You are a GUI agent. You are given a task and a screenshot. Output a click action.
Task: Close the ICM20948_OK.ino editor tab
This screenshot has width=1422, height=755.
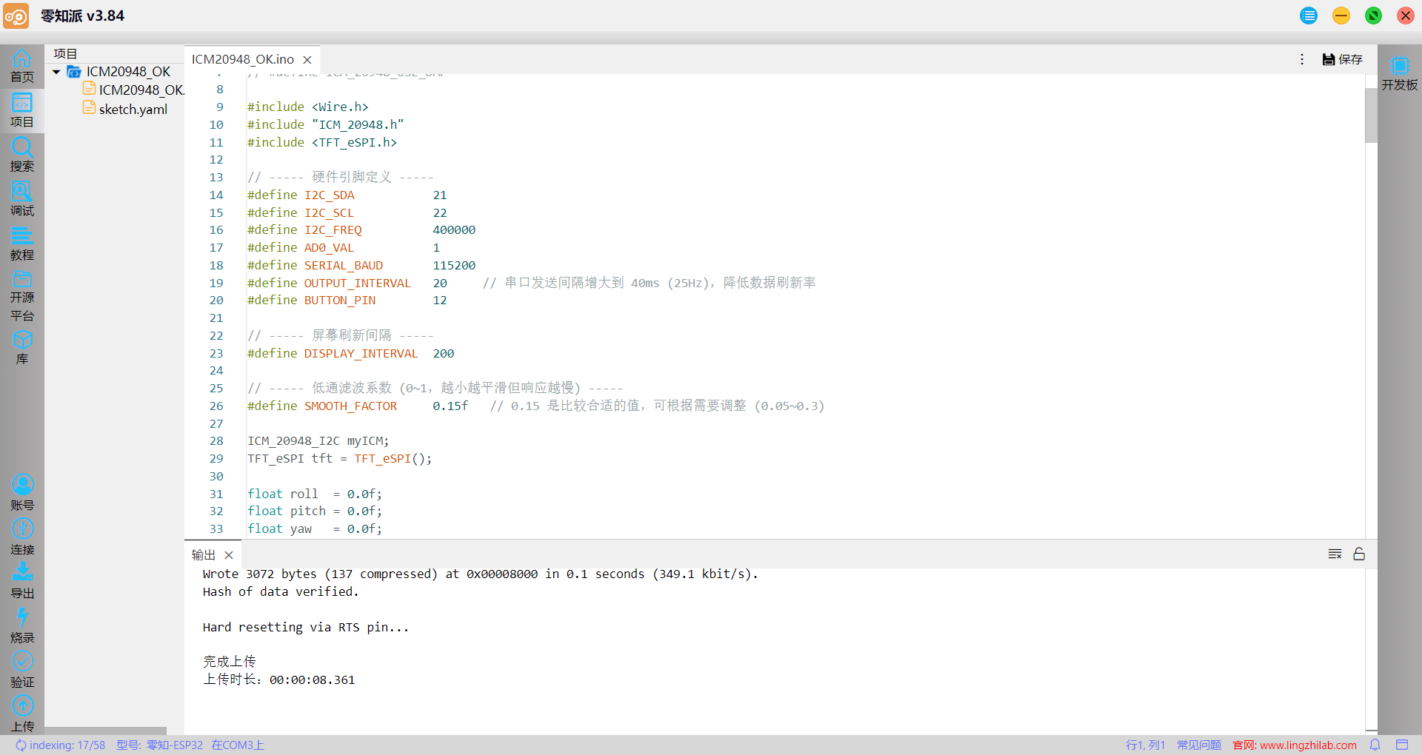[307, 60]
